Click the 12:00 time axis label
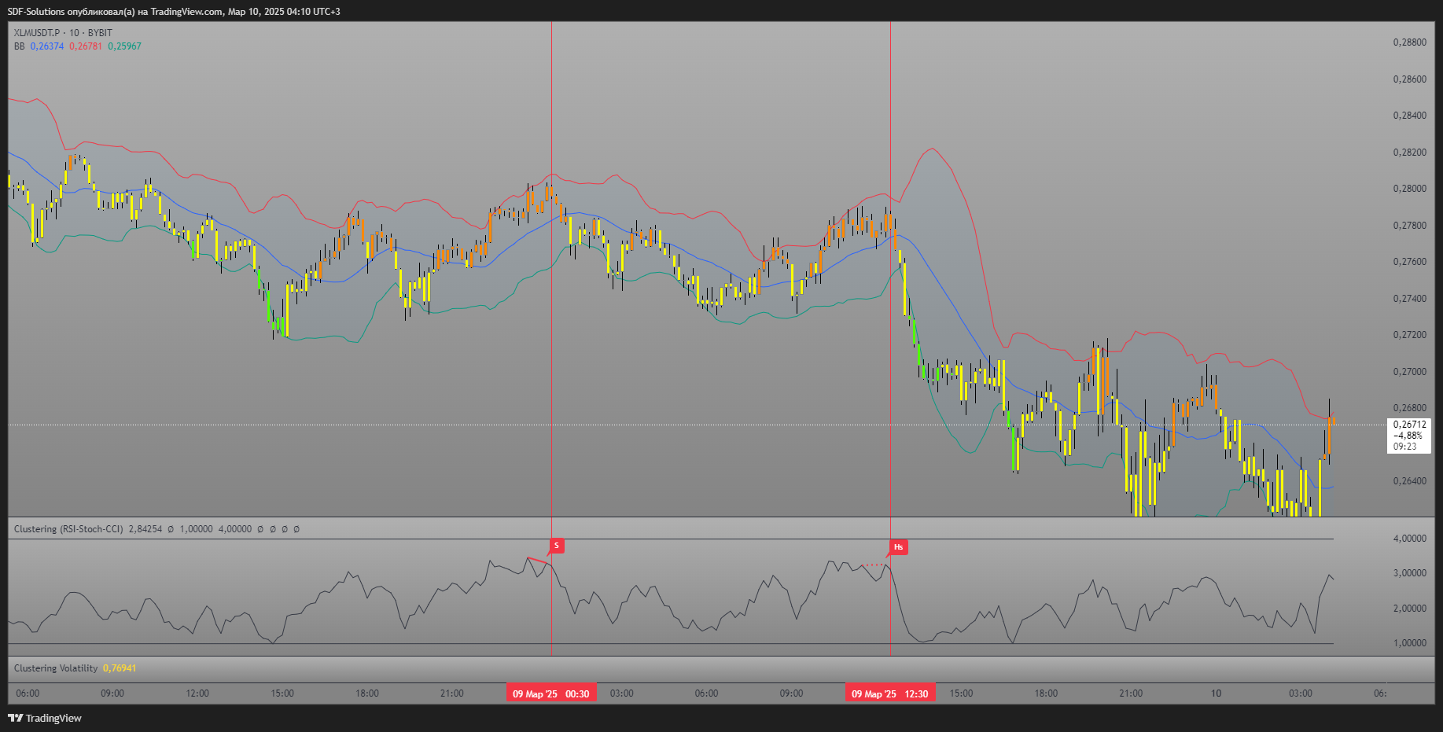 click(x=197, y=693)
